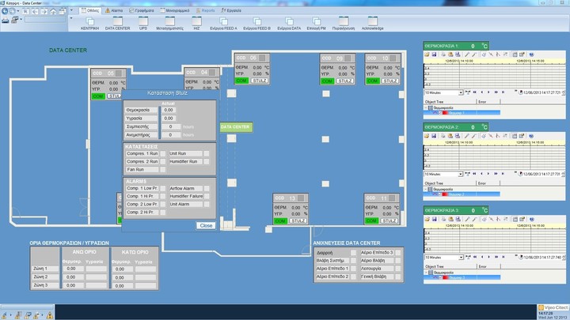Screen dimensions: 570x320
Task: Open the Ενέργεια FEED A icon
Action: click(225, 21)
